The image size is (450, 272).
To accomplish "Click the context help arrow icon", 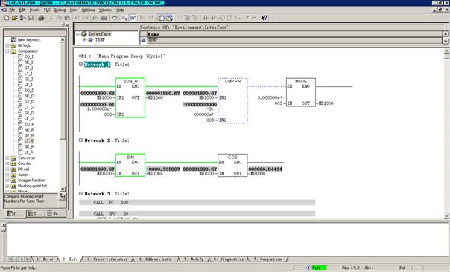I will [264, 18].
